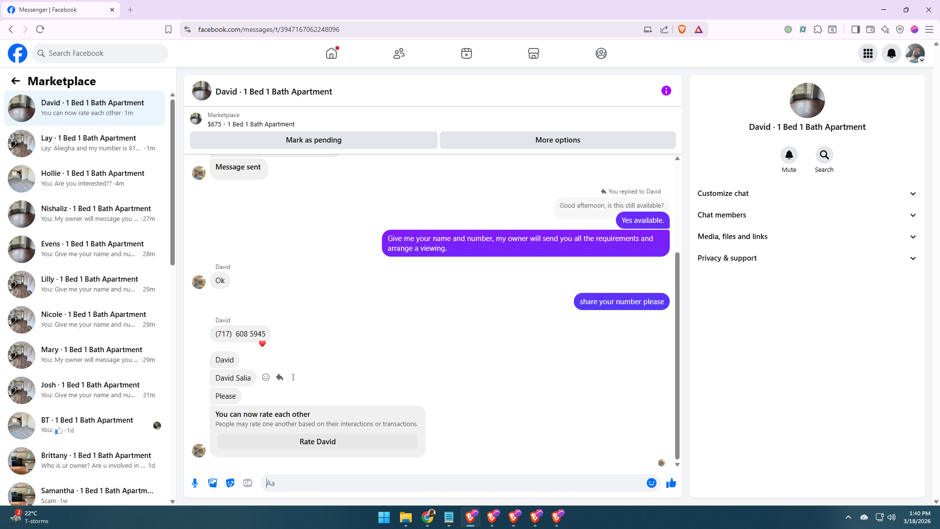Mute this conversation's notifications
The width and height of the screenshot is (940, 529).
coord(789,155)
